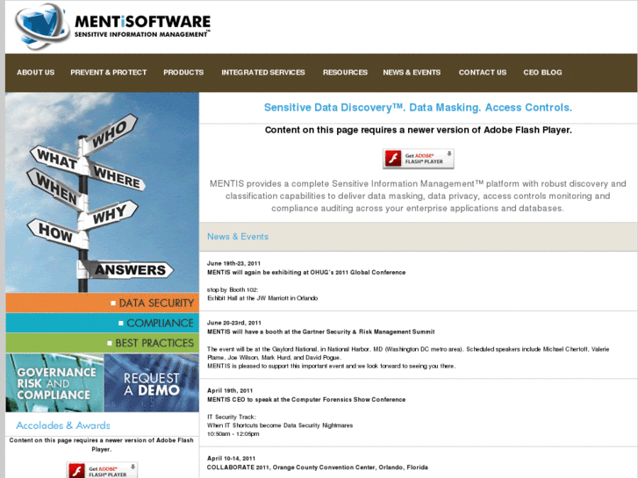Open the Computer Forensics Show Conference item
638x478 pixels.
(306, 400)
